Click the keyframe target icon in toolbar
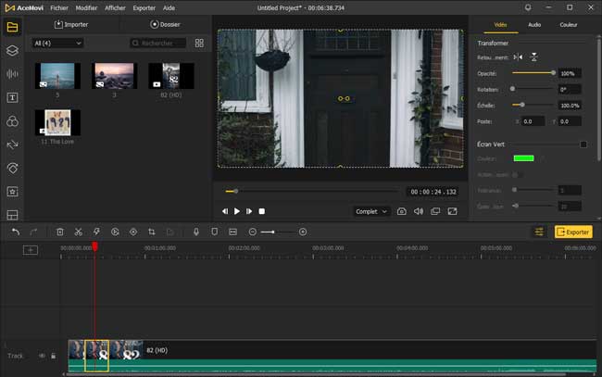The width and height of the screenshot is (602, 377). coord(133,232)
